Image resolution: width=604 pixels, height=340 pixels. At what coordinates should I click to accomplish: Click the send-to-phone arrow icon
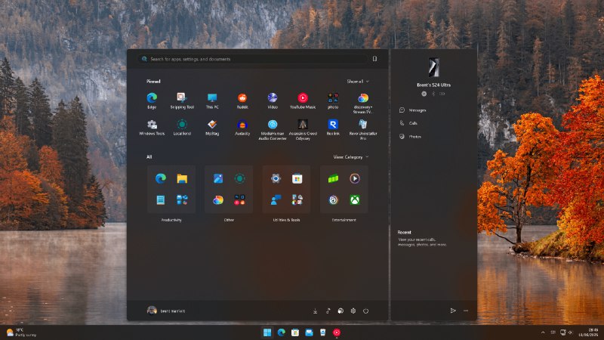point(453,311)
